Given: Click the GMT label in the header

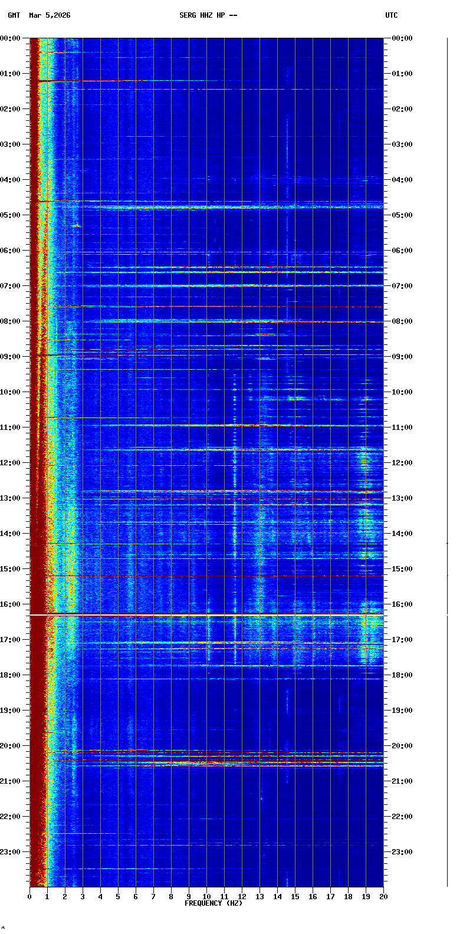Looking at the screenshot, I should [x=14, y=15].
